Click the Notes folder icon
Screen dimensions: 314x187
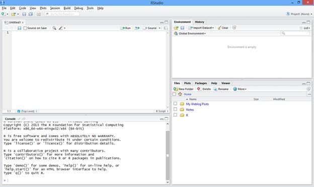pyautogui.click(x=182, y=109)
